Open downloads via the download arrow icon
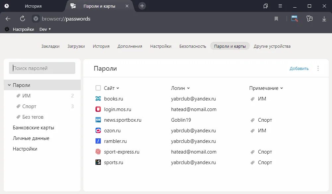The height and width of the screenshot is (194, 332). 324,19
